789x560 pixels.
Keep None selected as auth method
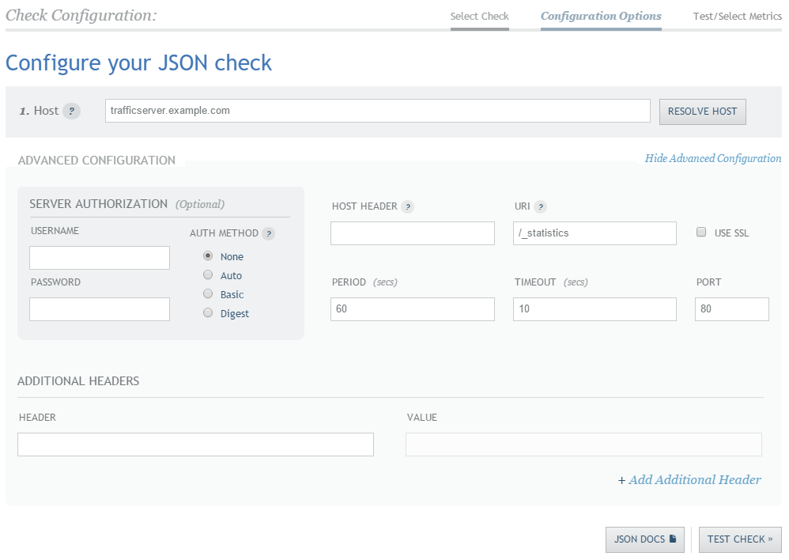coord(207,256)
